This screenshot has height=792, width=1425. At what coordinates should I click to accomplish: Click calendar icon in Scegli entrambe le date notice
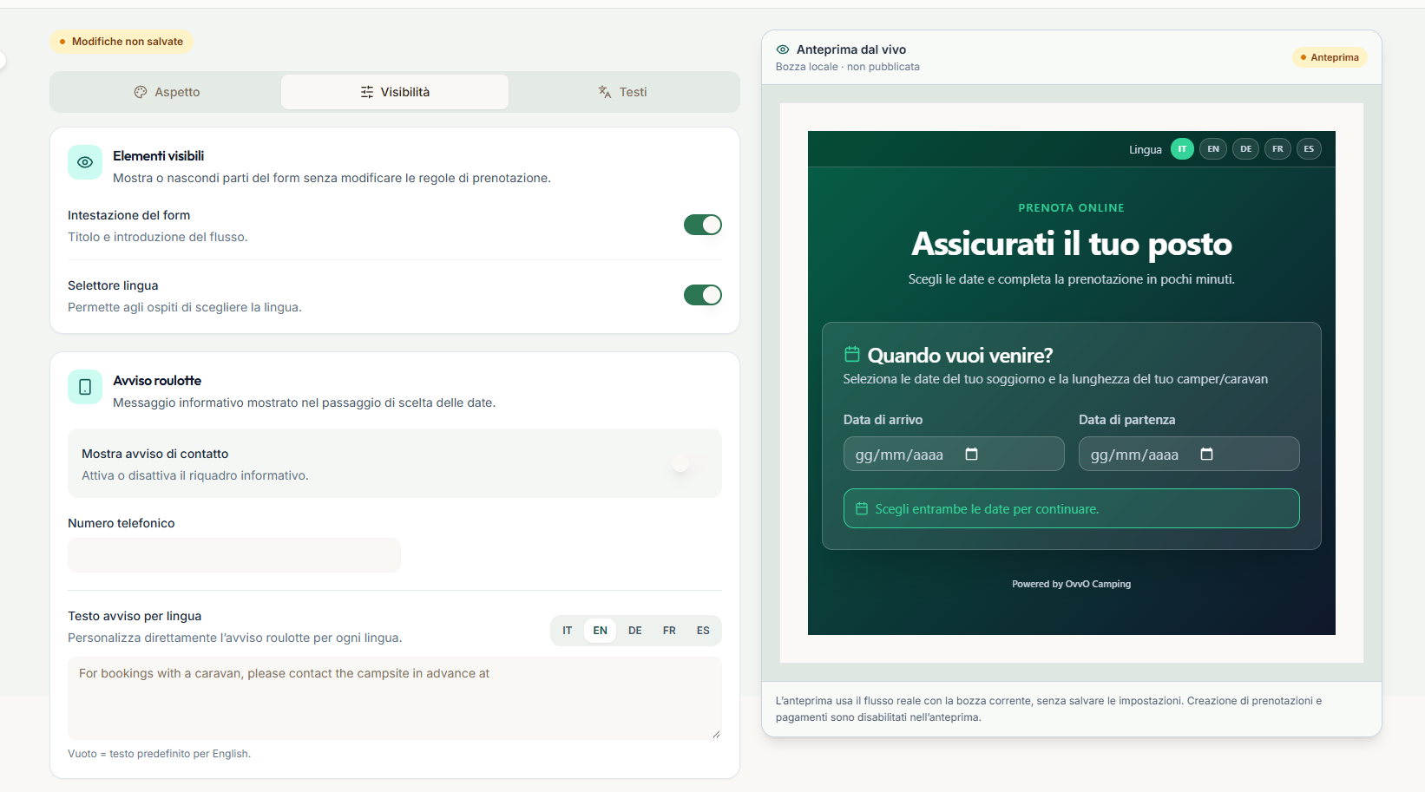[862, 509]
